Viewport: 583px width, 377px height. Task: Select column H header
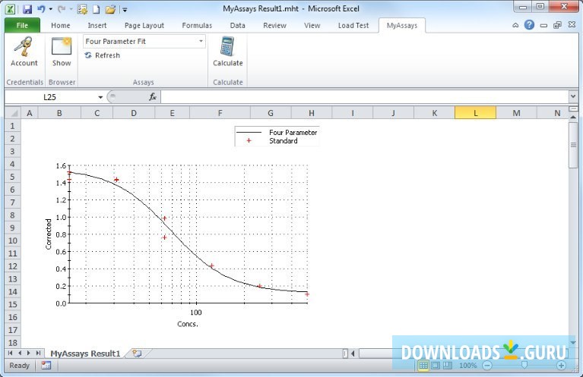(x=312, y=113)
